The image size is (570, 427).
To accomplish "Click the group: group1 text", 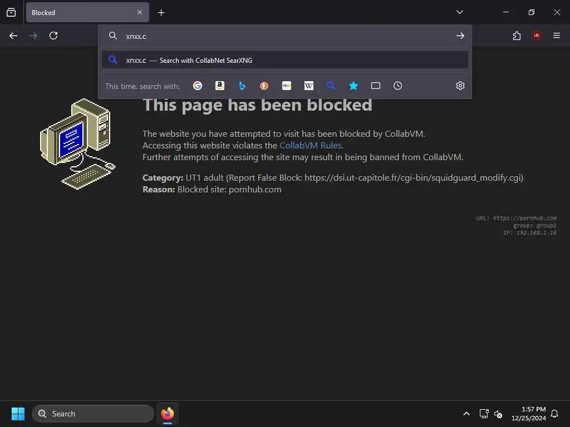I will [x=535, y=226].
